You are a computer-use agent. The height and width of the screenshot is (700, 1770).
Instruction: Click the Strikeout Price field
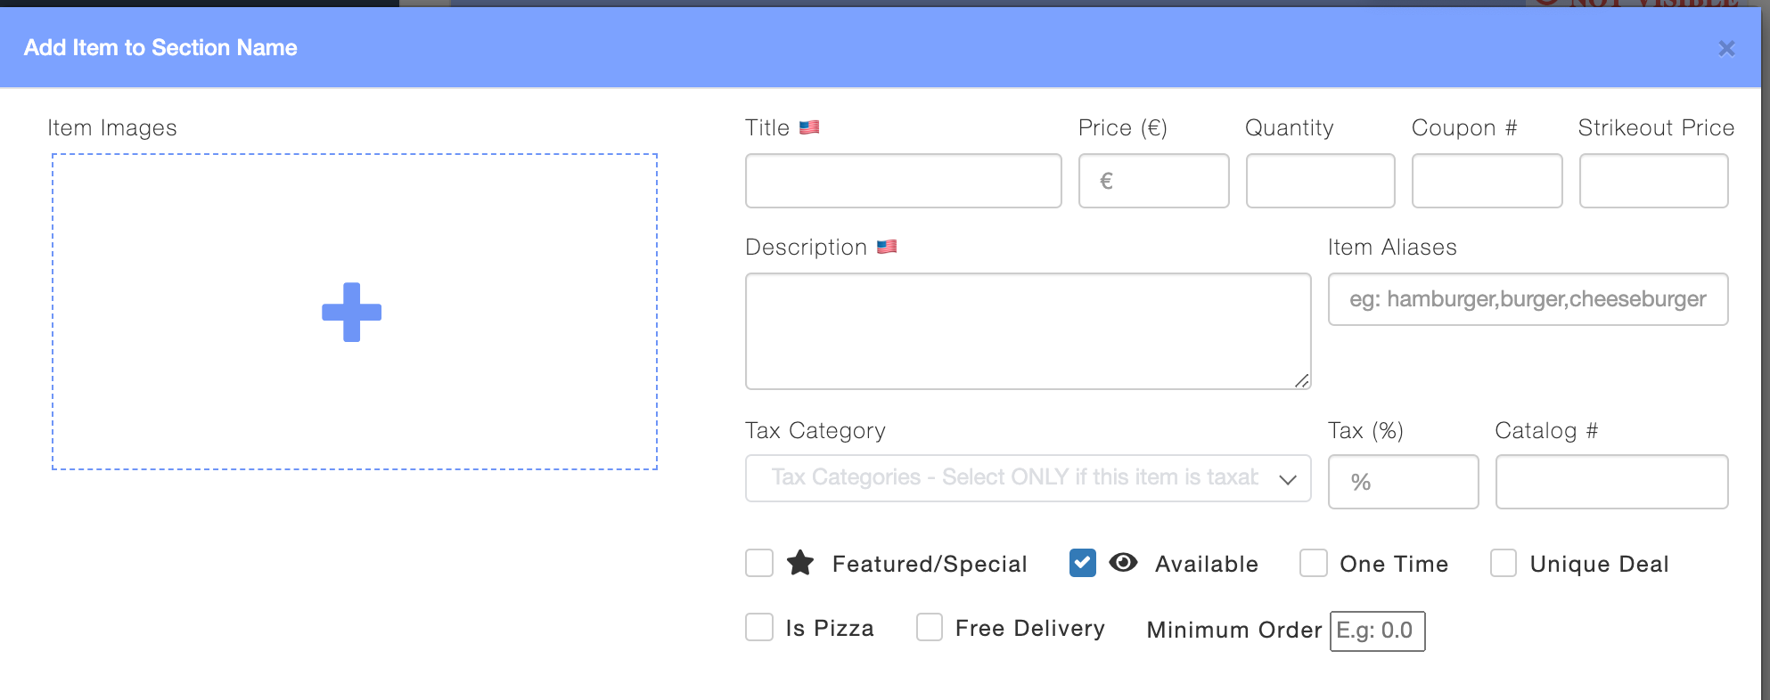coord(1653,181)
